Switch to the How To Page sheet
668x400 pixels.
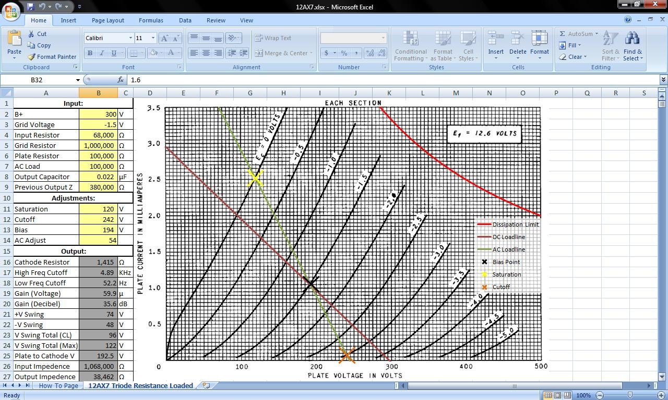58,385
